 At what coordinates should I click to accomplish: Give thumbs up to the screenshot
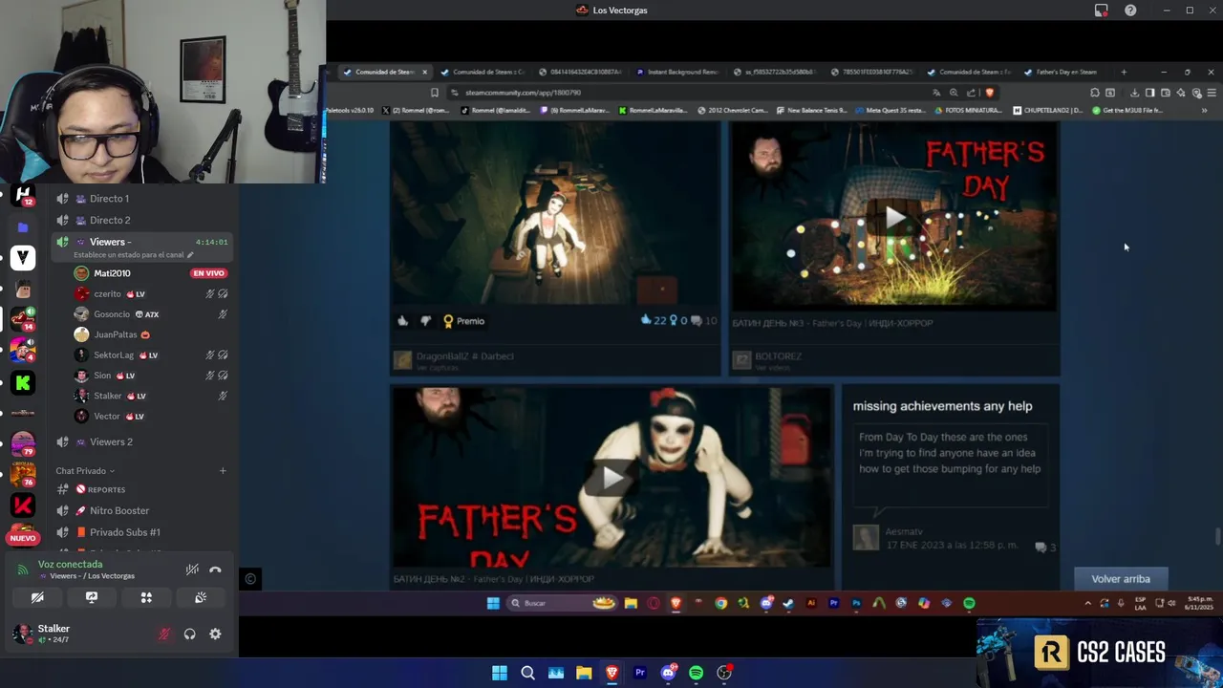tap(402, 321)
